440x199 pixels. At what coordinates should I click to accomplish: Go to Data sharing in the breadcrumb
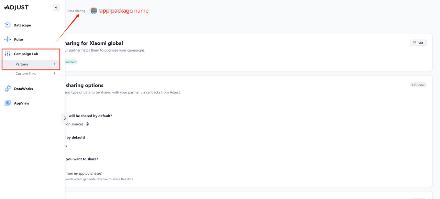[76, 11]
